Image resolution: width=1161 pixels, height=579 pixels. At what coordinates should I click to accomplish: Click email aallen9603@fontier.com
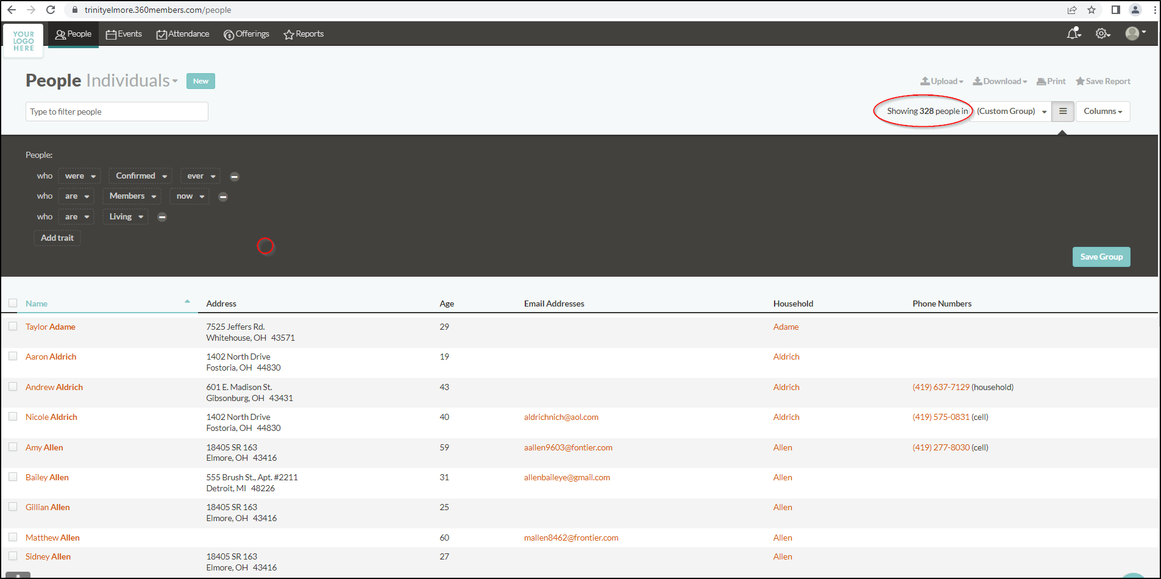coord(568,447)
